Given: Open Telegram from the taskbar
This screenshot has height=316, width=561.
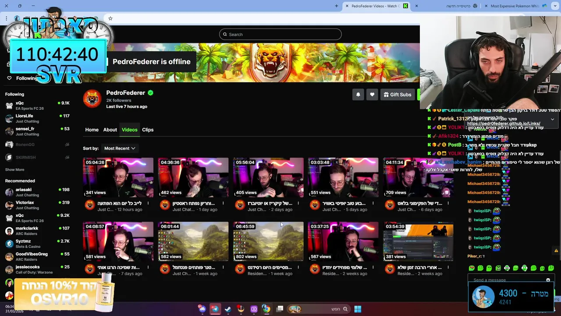Looking at the screenshot, I should point(215,309).
